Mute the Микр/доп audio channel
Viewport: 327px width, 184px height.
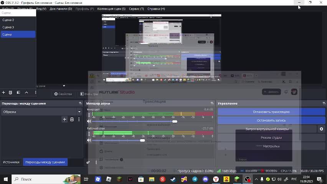(89, 121)
